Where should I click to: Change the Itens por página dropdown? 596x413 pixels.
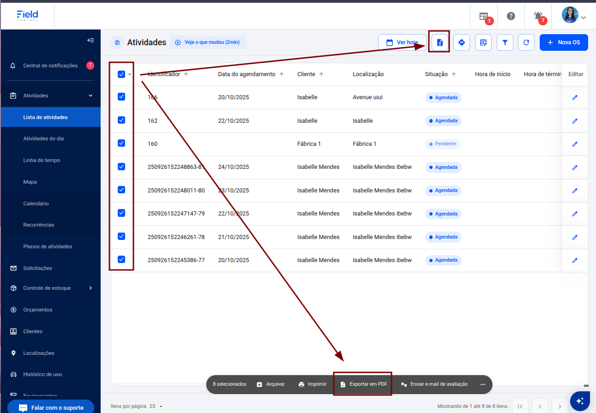[156, 407]
